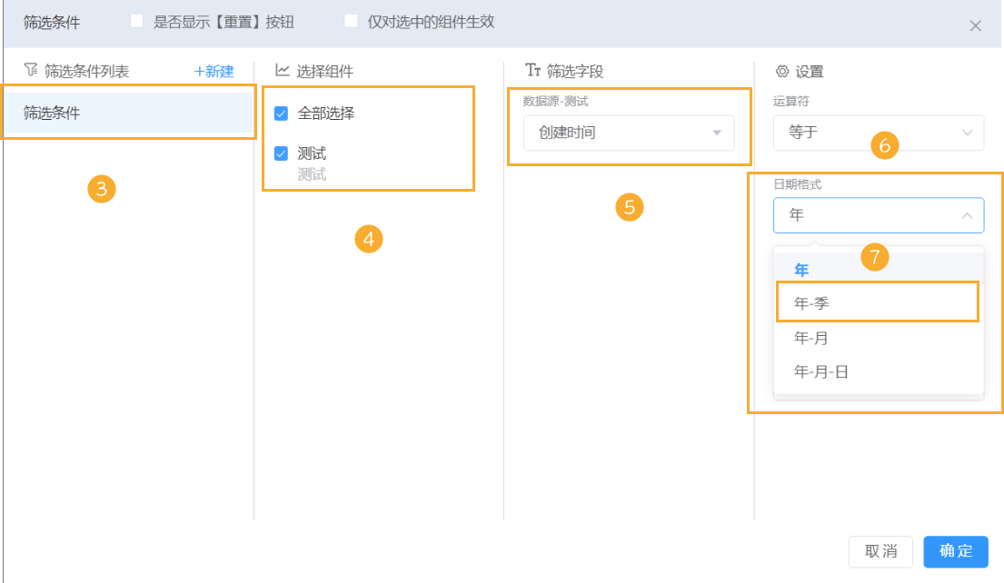The height and width of the screenshot is (583, 1004).
Task: Confirm settings with the 确定 button
Action: point(955,551)
